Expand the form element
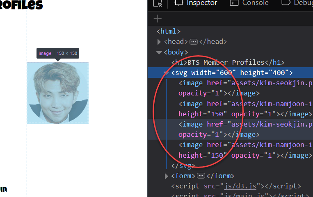Screen dimensions: 313x197 (166, 176)
